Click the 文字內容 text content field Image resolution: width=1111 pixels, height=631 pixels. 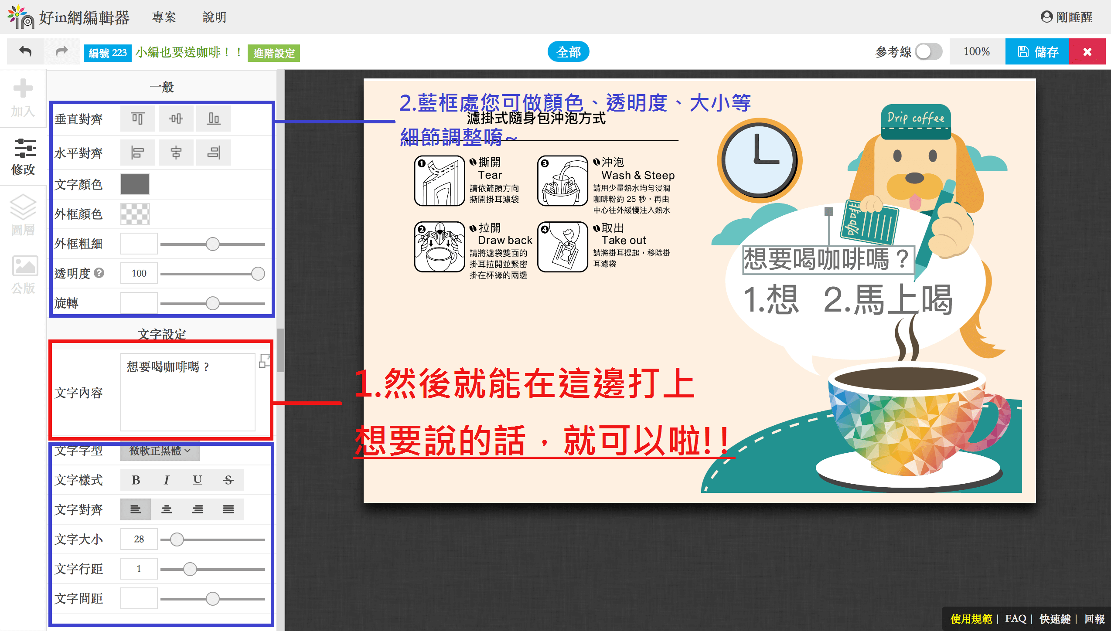pyautogui.click(x=187, y=392)
